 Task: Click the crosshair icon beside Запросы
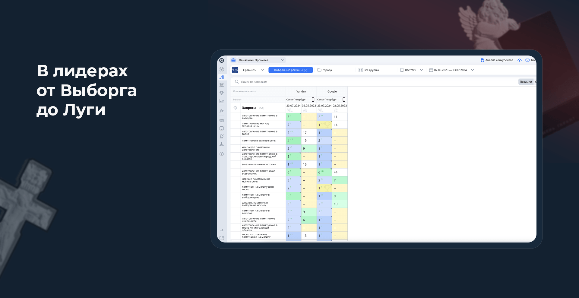[x=236, y=108]
